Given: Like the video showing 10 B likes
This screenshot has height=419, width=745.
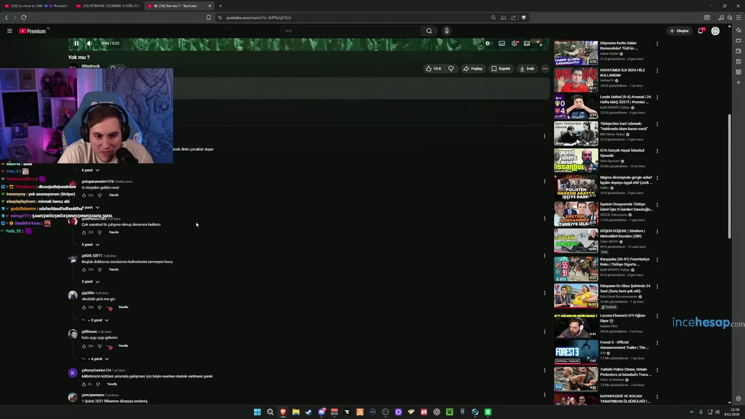Looking at the screenshot, I should click(x=433, y=69).
